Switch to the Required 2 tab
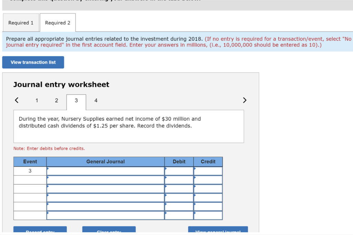 57,22
